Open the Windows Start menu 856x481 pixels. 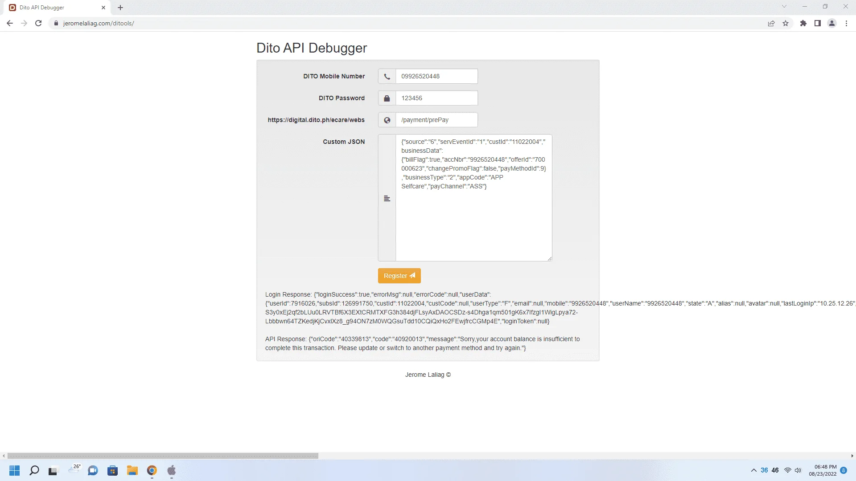click(15, 470)
